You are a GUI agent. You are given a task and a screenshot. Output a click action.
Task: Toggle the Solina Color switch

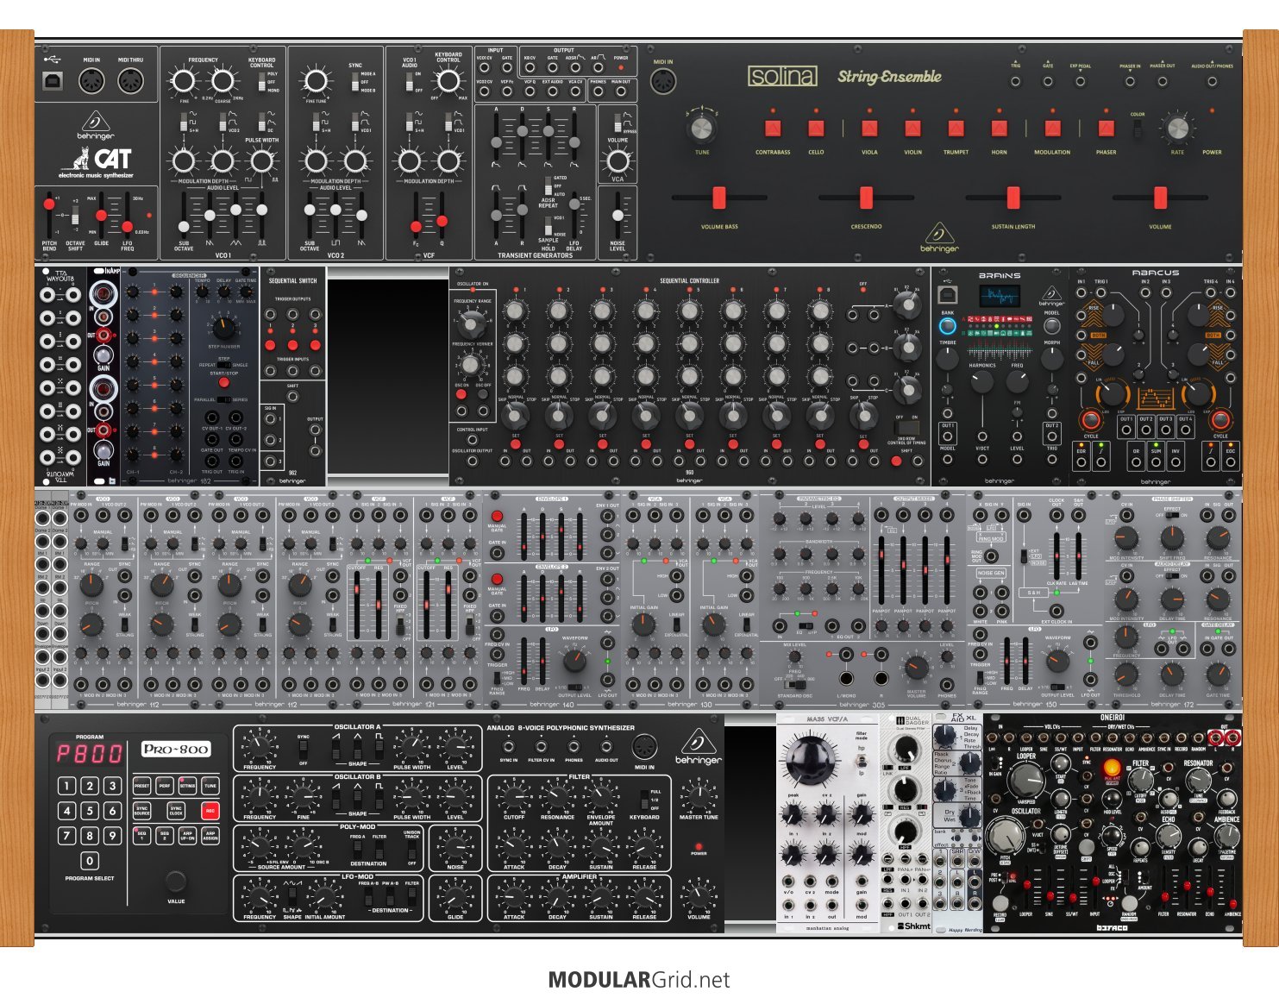tap(1138, 129)
